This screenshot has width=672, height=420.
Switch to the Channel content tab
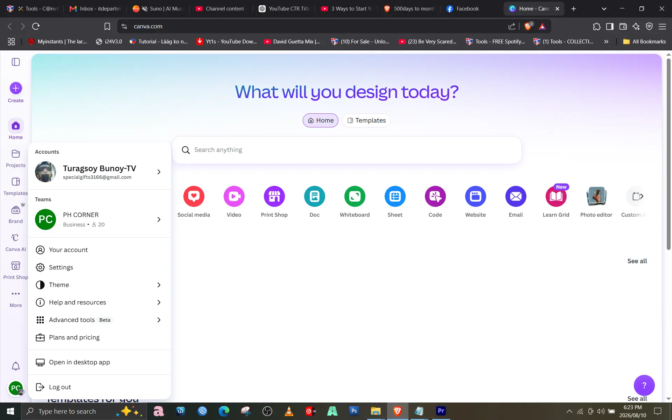tap(222, 9)
